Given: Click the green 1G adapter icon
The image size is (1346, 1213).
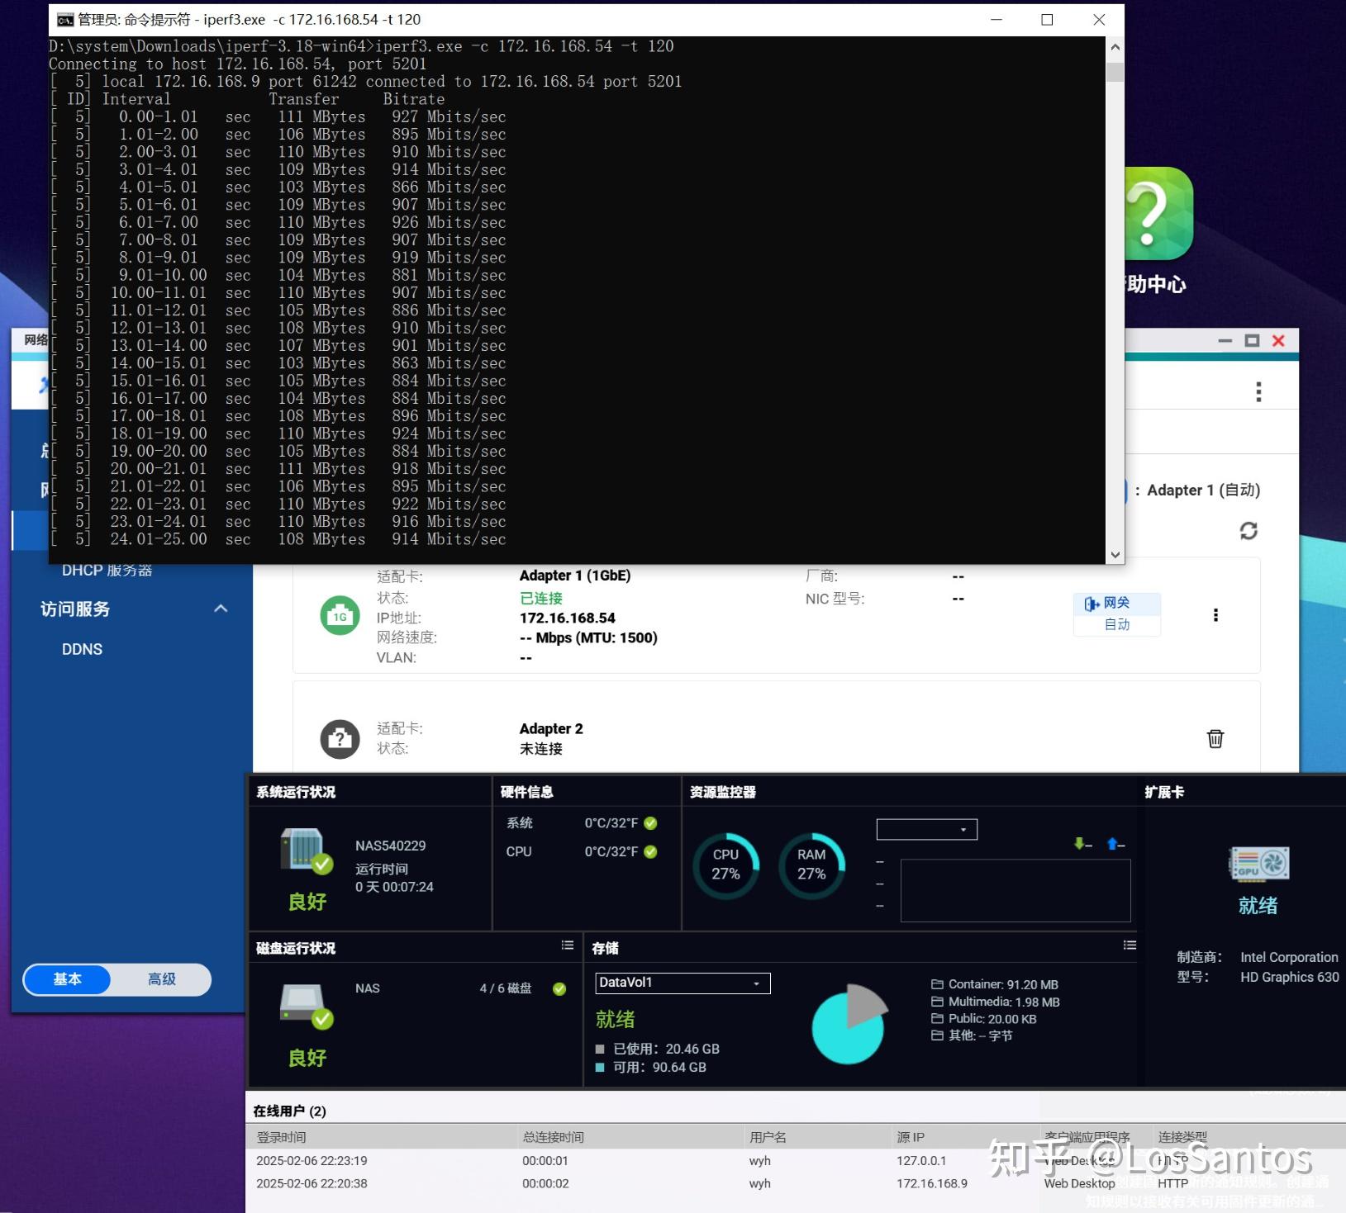Looking at the screenshot, I should tap(340, 615).
